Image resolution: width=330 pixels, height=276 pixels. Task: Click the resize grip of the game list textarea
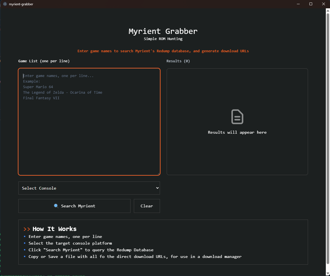pyautogui.click(x=159, y=173)
